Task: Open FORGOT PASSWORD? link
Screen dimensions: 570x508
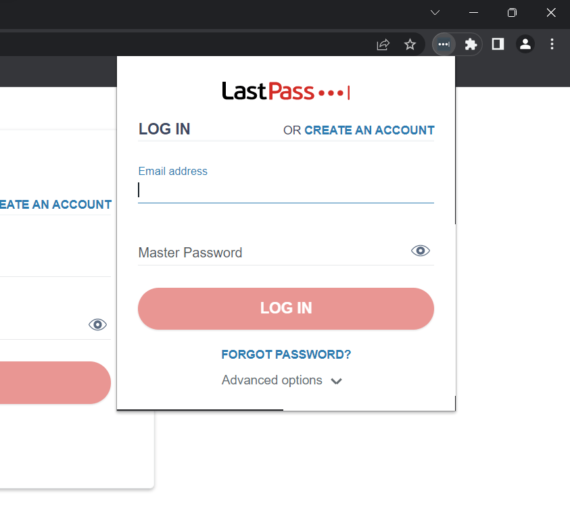Action: click(285, 354)
